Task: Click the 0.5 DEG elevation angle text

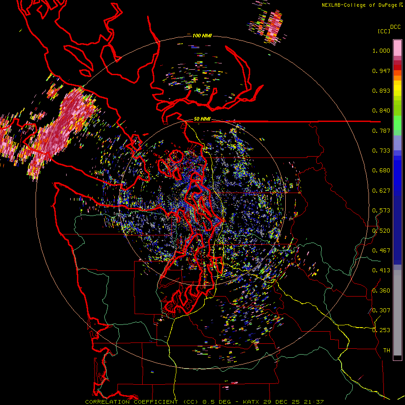Action: pos(216,402)
